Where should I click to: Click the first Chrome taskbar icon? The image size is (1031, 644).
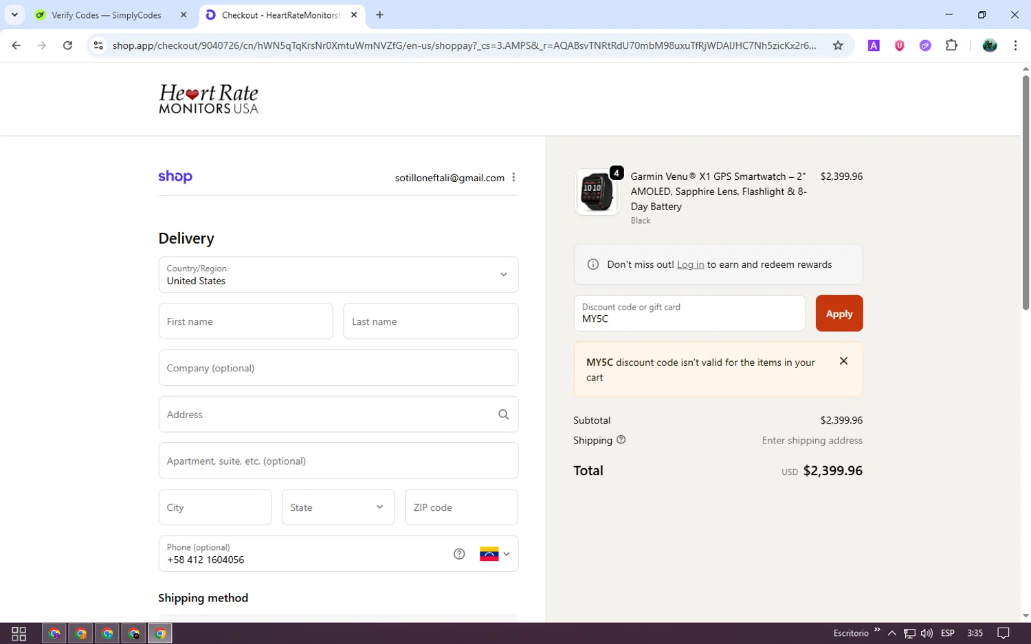(x=54, y=633)
